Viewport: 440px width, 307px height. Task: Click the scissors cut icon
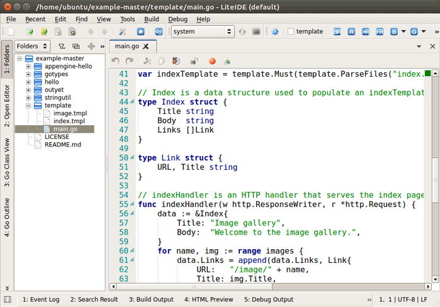(x=147, y=61)
